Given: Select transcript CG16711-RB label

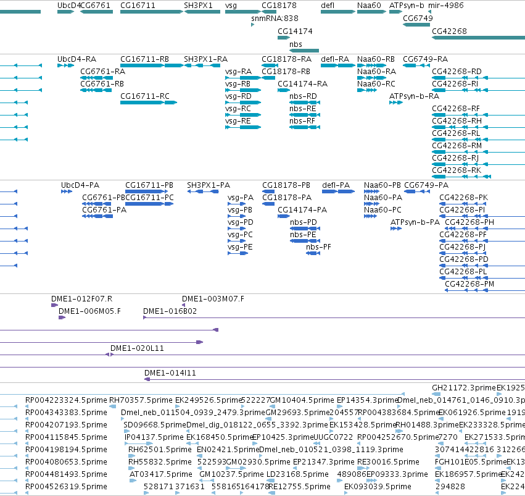Looking at the screenshot, I should pos(144,59).
